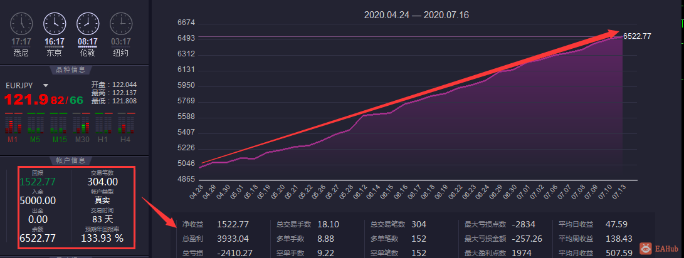Click the 平均月收益 507.59 statistic

pos(596,253)
